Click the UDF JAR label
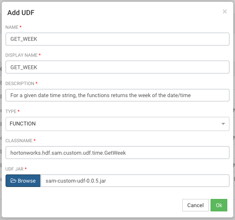The image size is (235, 220). 15,169
